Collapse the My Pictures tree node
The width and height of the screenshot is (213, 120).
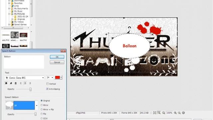click(x=9, y=14)
